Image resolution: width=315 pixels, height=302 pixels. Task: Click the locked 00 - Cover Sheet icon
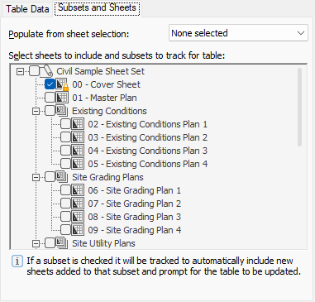coord(62,84)
